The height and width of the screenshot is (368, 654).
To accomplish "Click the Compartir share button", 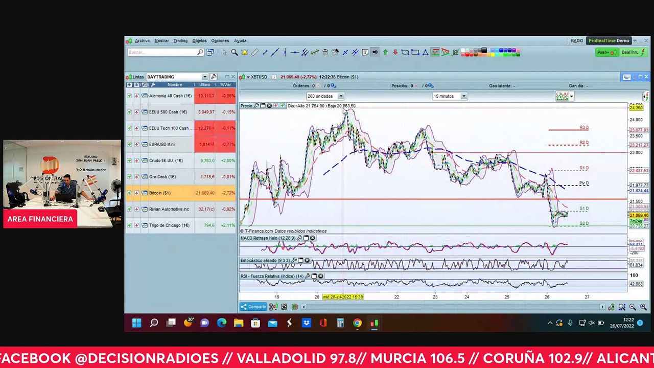I will point(253,307).
